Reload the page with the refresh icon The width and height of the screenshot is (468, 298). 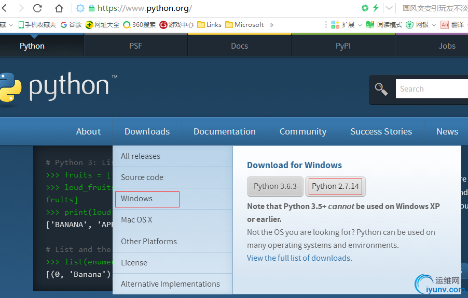[x=37, y=8]
